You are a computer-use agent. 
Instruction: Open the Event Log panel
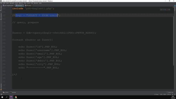tap(170, 92)
